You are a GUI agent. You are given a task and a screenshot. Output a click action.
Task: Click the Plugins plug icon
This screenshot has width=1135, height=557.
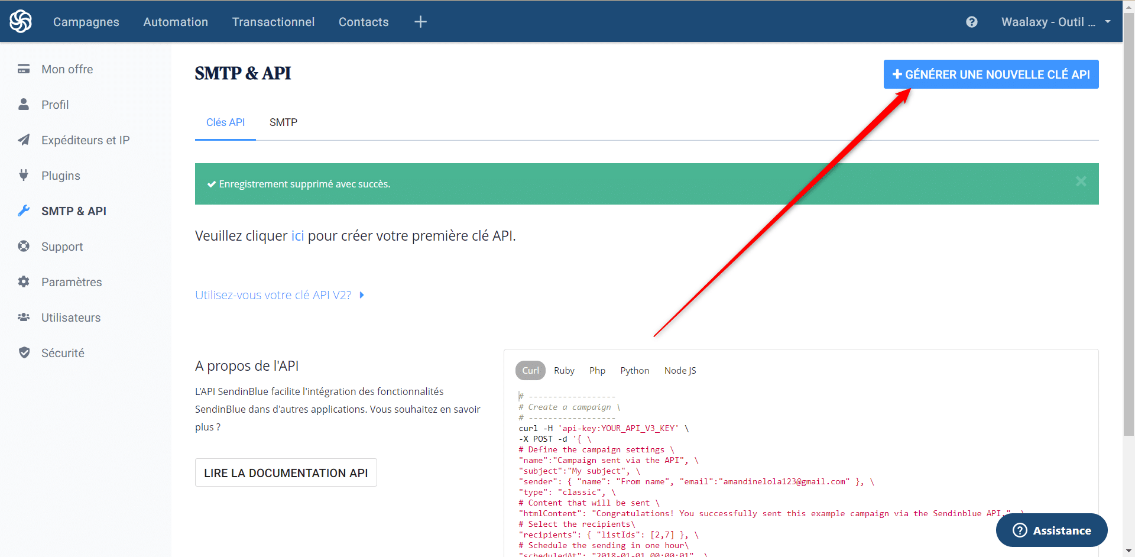click(24, 175)
